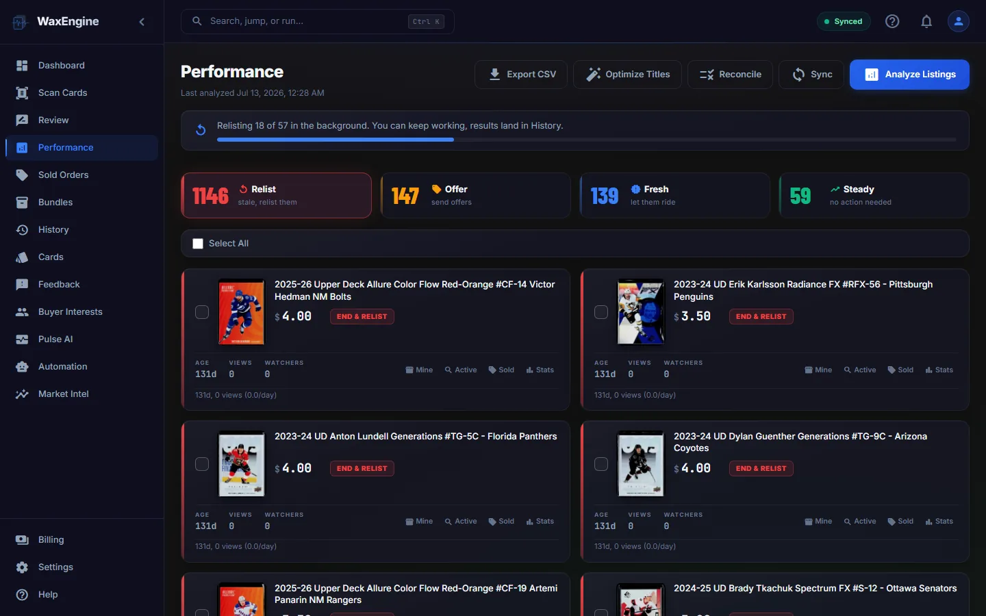Click the Cards stack icon
The width and height of the screenshot is (986, 616).
tap(22, 257)
